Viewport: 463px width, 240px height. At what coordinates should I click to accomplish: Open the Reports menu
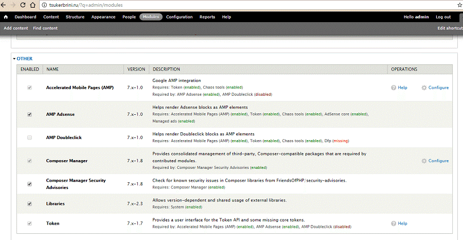point(207,17)
